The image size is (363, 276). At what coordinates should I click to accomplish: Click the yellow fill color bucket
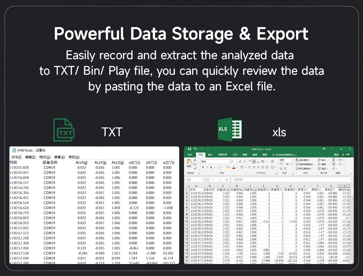[x=227, y=167]
